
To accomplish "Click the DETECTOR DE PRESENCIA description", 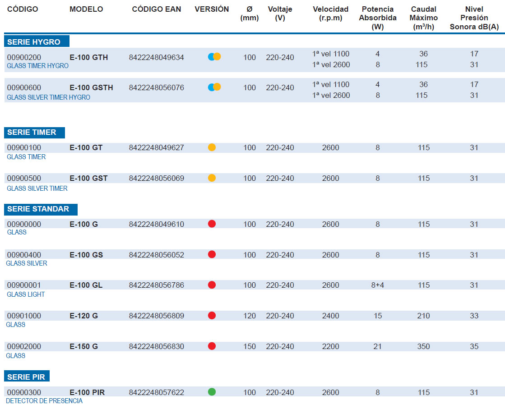I will point(44,401).
